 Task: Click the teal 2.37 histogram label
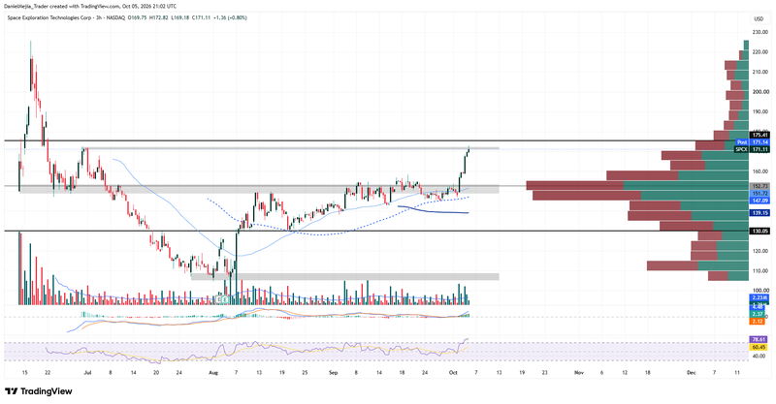[758, 314]
